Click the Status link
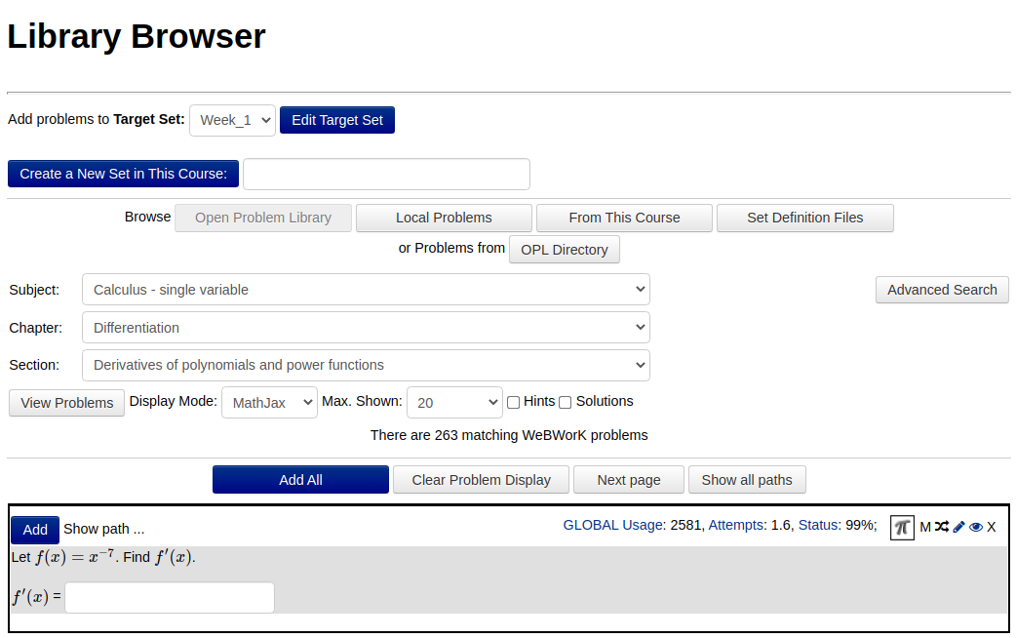The width and height of the screenshot is (1016, 638). [818, 525]
